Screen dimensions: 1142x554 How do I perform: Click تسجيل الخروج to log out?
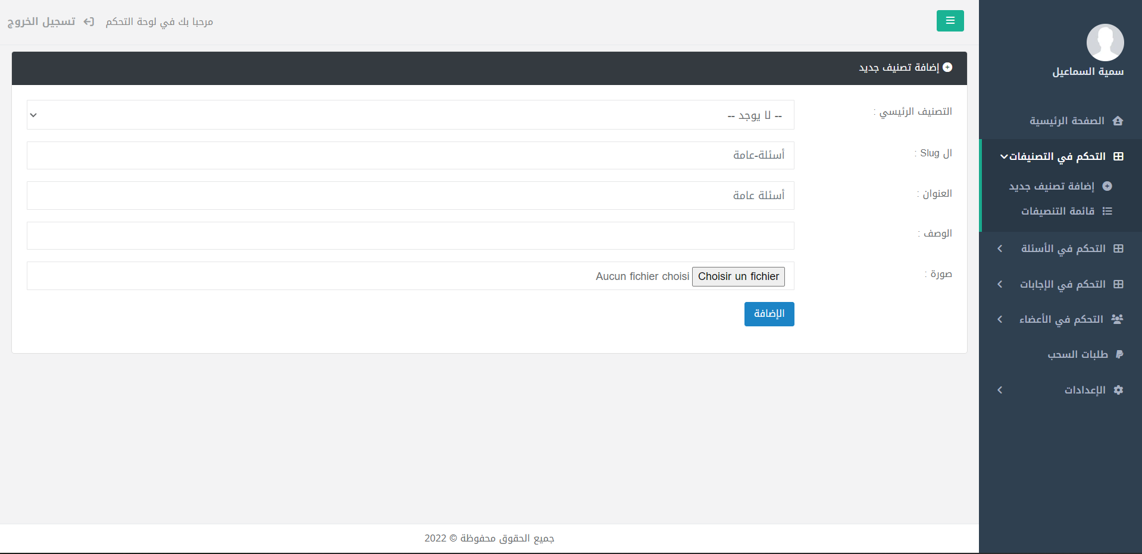pos(41,22)
